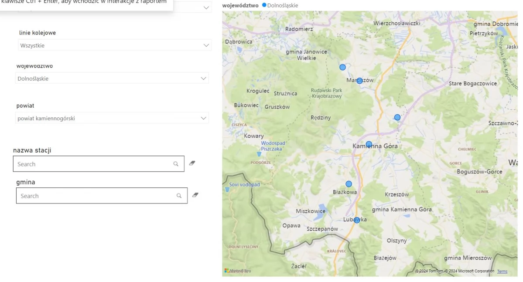Open the linie kolejowe dropdown
The height and width of the screenshot is (282, 523).
click(x=114, y=45)
